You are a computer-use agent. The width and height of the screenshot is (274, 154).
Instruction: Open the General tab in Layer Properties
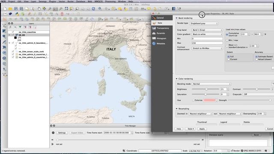162,18
